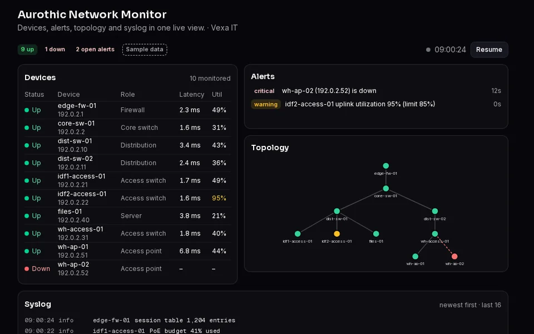Viewport: 534px width, 334px height.
Task: Click the 'Sample data' dashed badge
Action: (x=145, y=50)
